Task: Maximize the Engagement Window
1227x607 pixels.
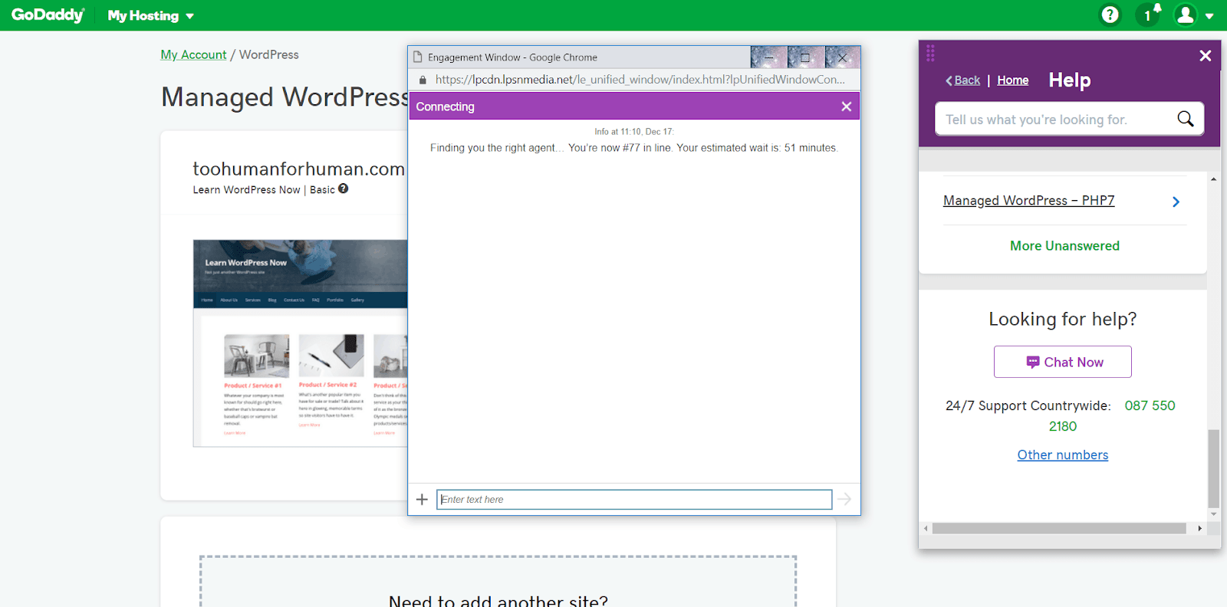Action: (x=805, y=57)
